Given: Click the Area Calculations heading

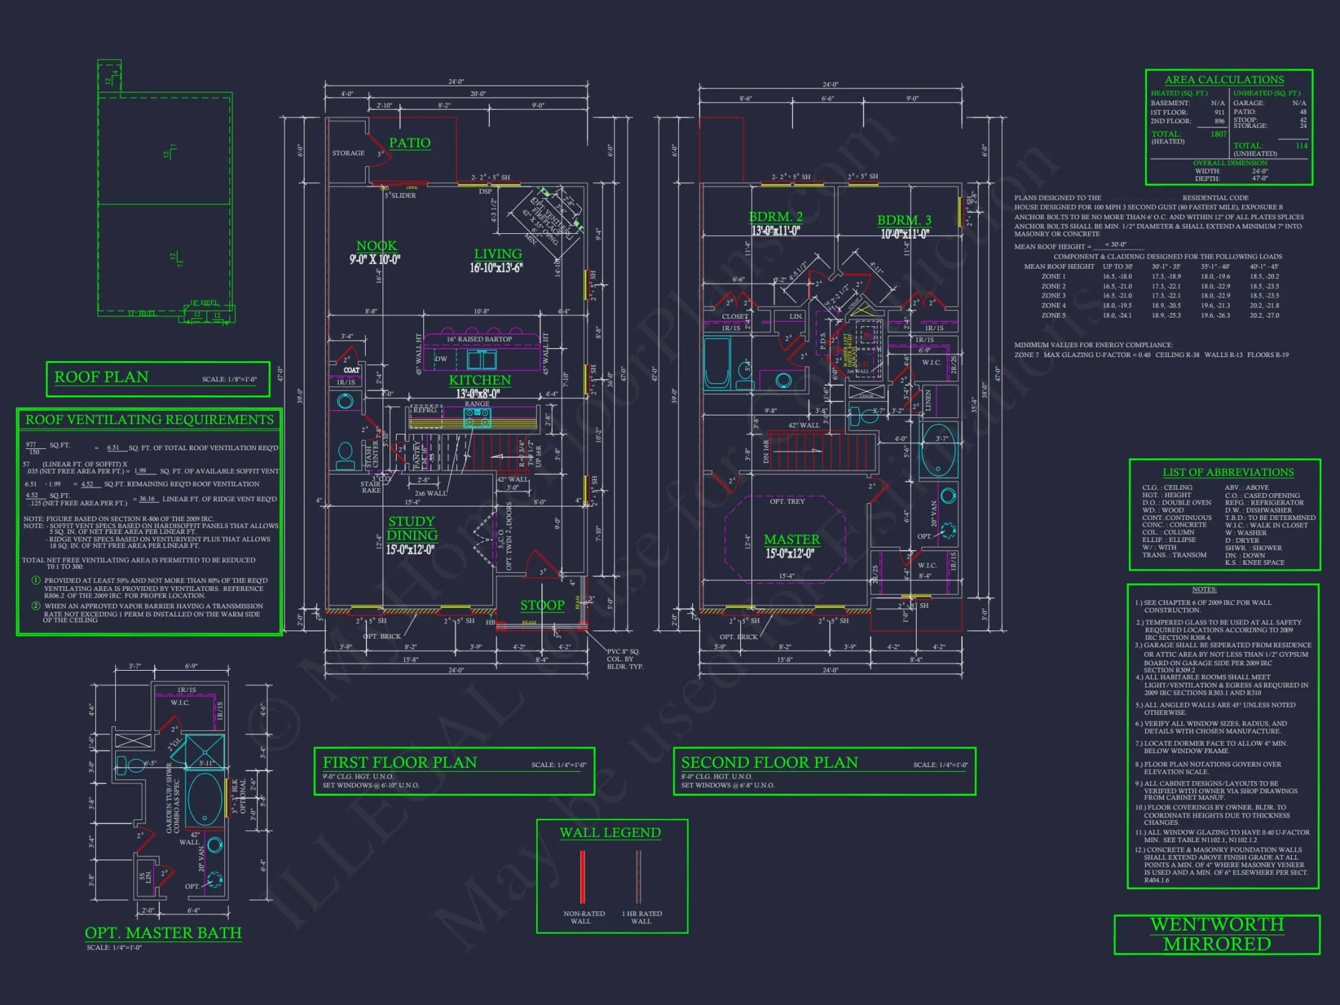Looking at the screenshot, I should pyautogui.click(x=1224, y=80).
